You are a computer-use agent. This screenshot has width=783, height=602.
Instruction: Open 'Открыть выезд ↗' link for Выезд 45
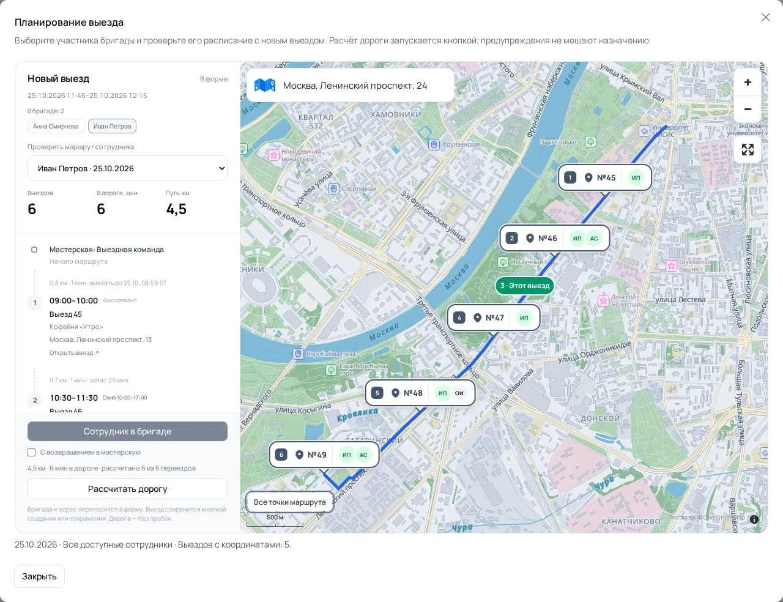[74, 353]
